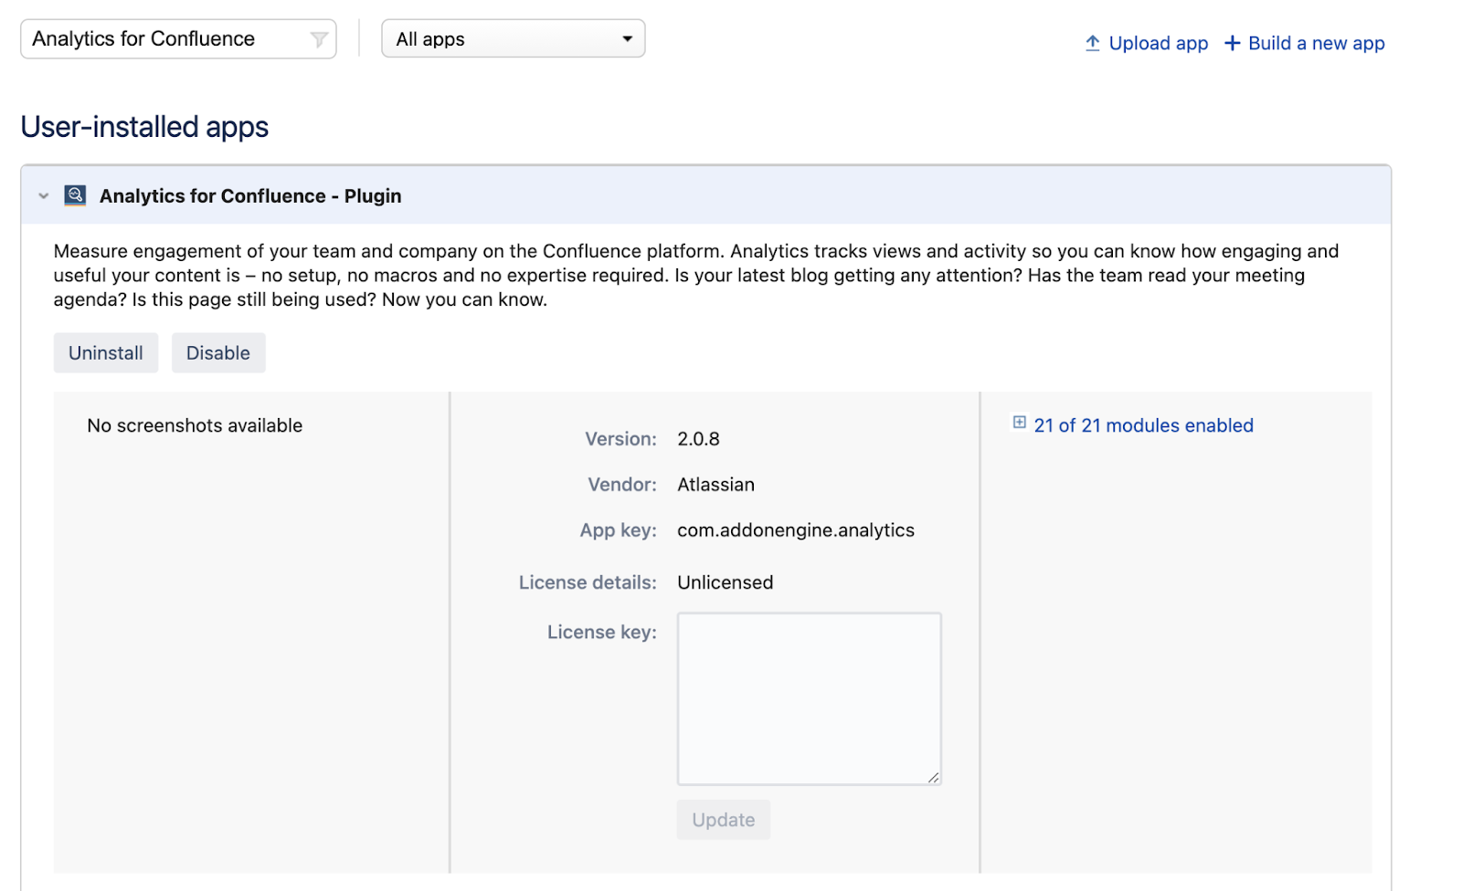Collapse the Analytics for Confluence plugin row
Viewport: 1462px width, 891px height.
pyautogui.click(x=43, y=196)
